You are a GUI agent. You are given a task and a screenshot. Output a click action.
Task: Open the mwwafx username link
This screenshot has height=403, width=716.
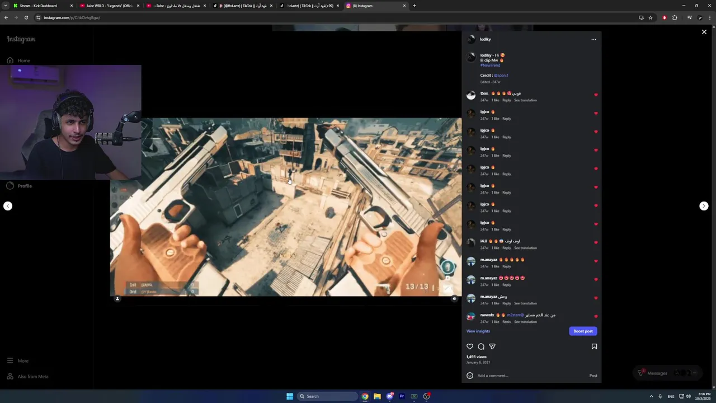[487, 315]
